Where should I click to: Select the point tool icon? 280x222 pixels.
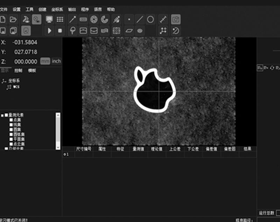click(x=129, y=20)
